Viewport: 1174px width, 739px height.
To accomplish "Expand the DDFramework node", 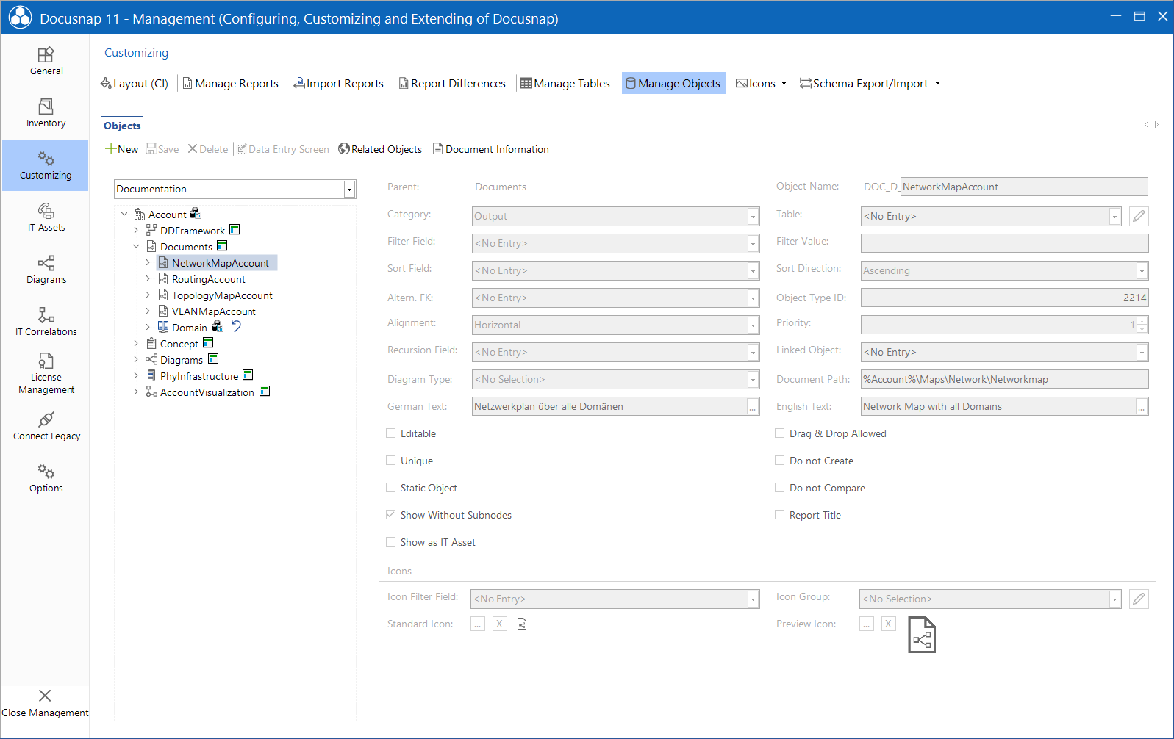I will pos(136,231).
